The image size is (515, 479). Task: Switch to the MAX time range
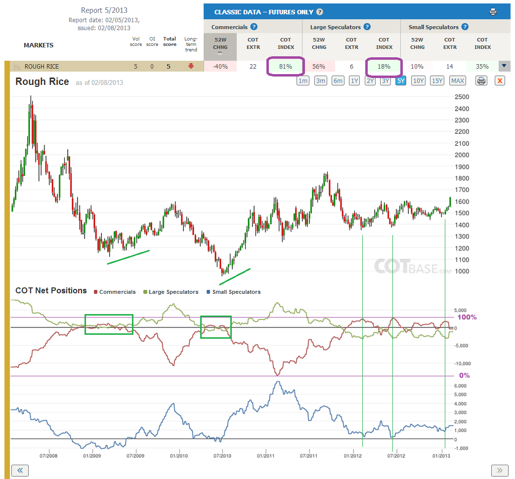(458, 80)
